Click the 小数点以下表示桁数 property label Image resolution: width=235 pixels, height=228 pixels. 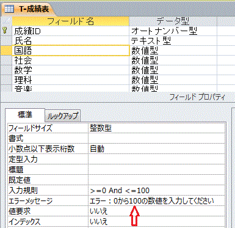click(x=48, y=149)
